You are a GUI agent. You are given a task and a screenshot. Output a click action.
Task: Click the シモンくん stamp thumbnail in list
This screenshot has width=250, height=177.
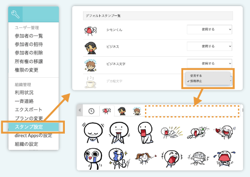pos(90,31)
